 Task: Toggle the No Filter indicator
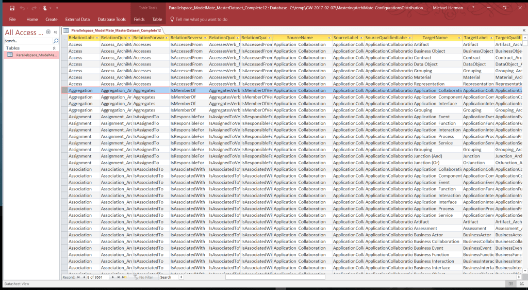click(x=143, y=277)
